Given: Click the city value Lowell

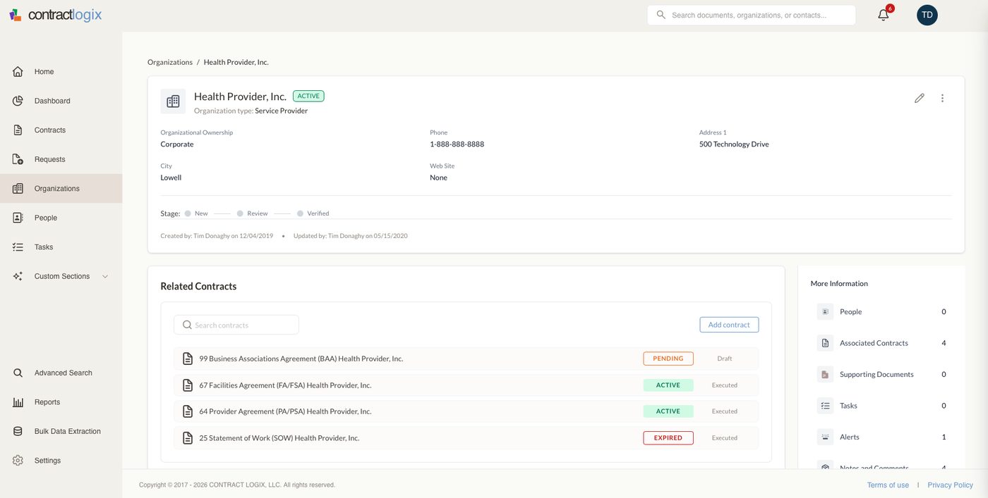Looking at the screenshot, I should [x=171, y=178].
